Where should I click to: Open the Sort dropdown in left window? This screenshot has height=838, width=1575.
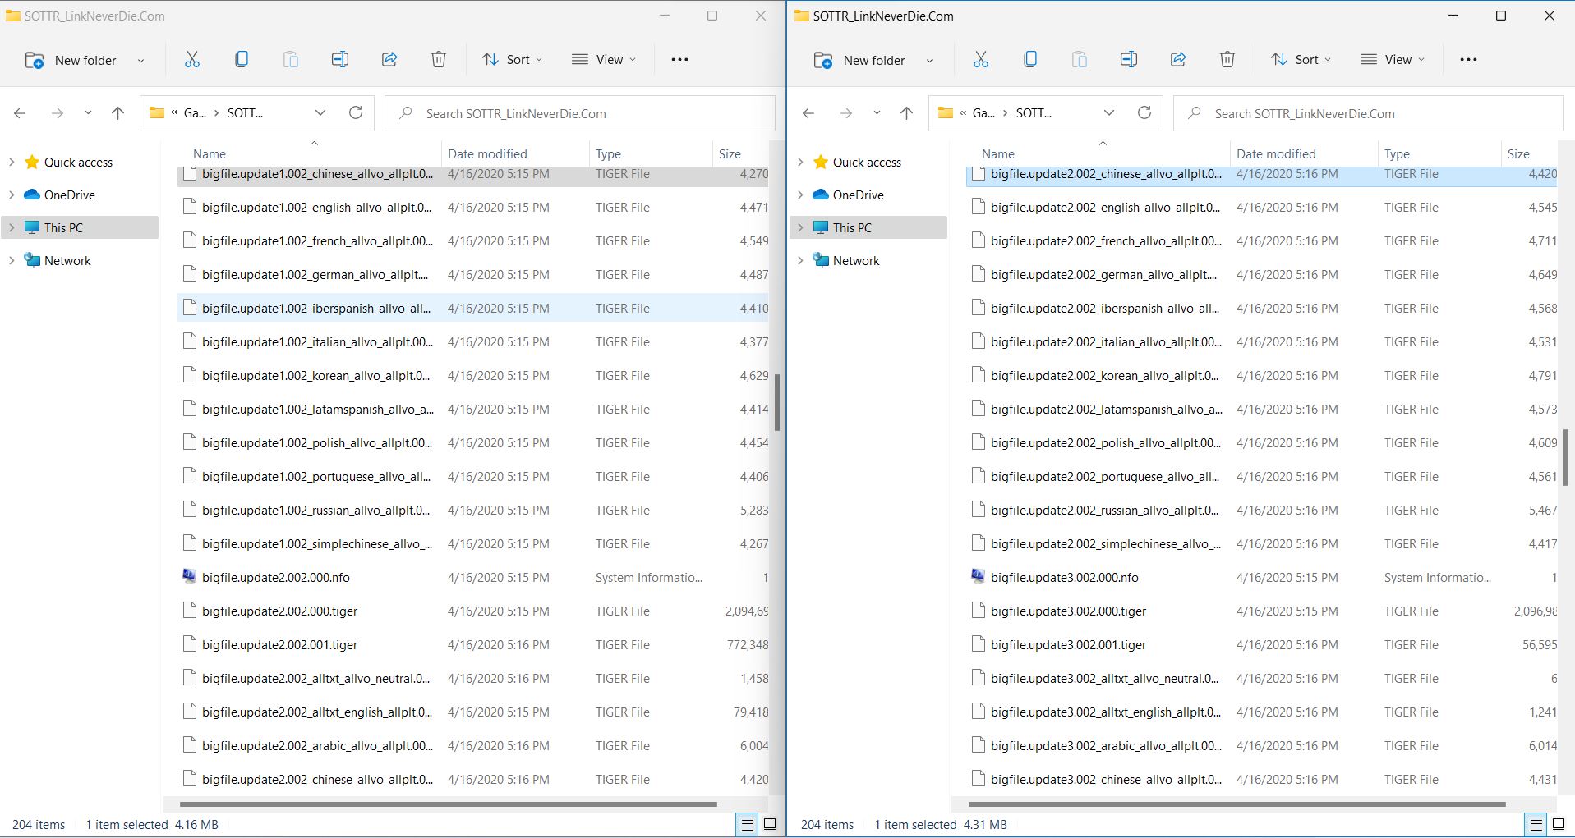click(x=512, y=59)
